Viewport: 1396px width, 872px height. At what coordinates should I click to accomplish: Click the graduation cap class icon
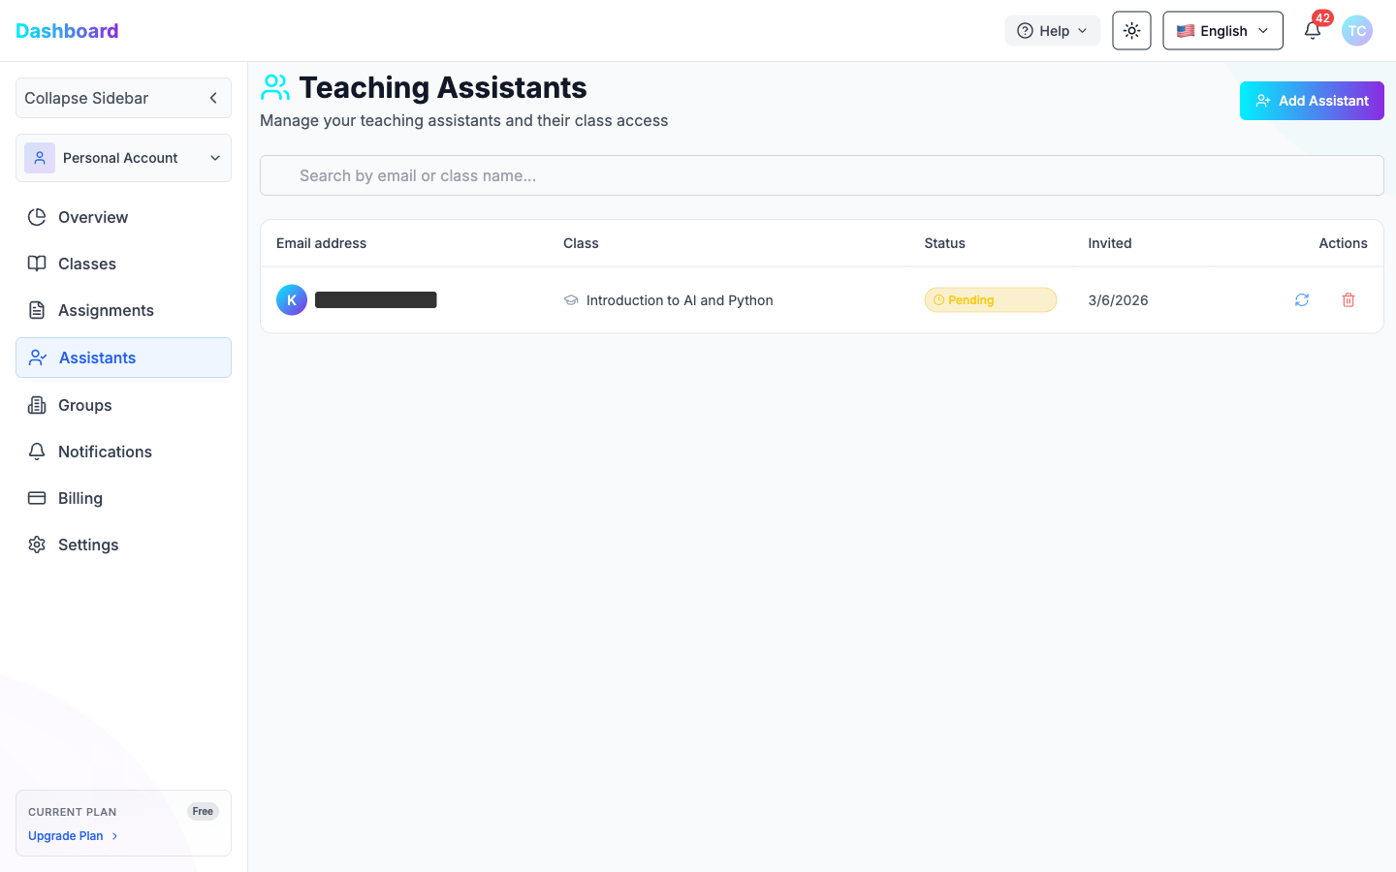[571, 300]
